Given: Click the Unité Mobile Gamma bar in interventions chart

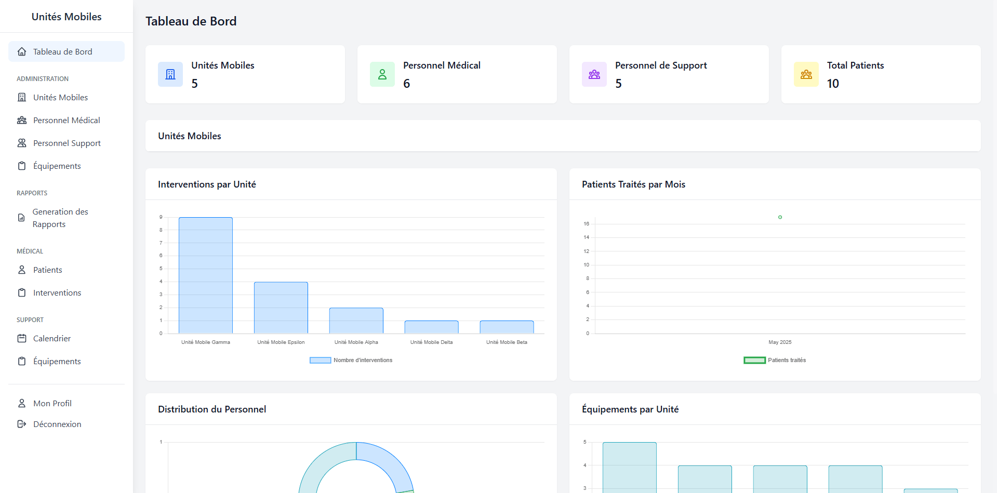Looking at the screenshot, I should (x=206, y=275).
